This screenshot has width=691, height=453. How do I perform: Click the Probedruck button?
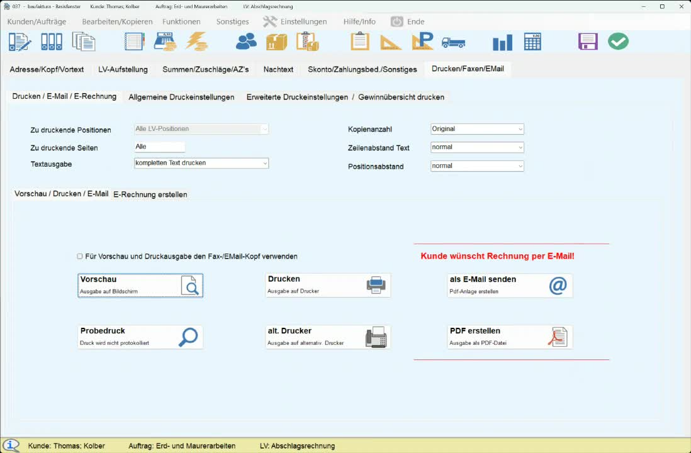click(140, 337)
